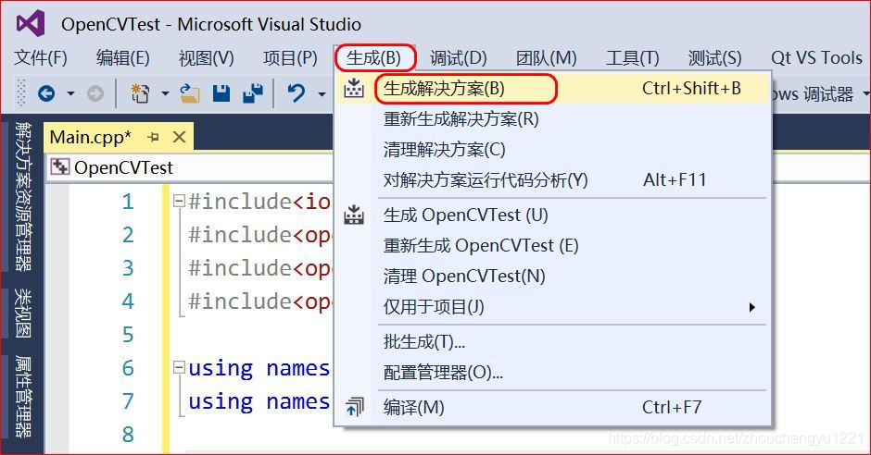Click the build icon beside 生成 OpenCVTest
This screenshot has height=455, width=871.
(x=354, y=215)
